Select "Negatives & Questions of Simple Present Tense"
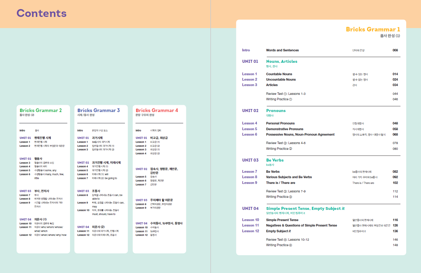Image resolution: width=421 pixels, height=273 pixels. click(301, 225)
